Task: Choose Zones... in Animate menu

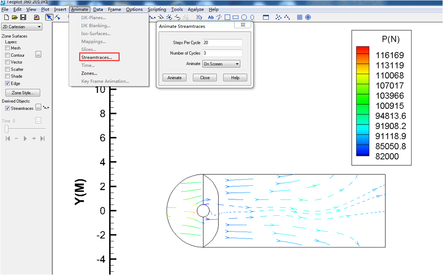Action: coord(89,73)
